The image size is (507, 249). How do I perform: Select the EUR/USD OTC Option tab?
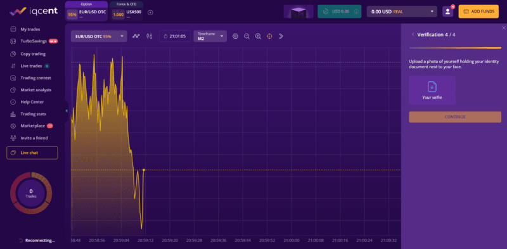click(x=86, y=11)
